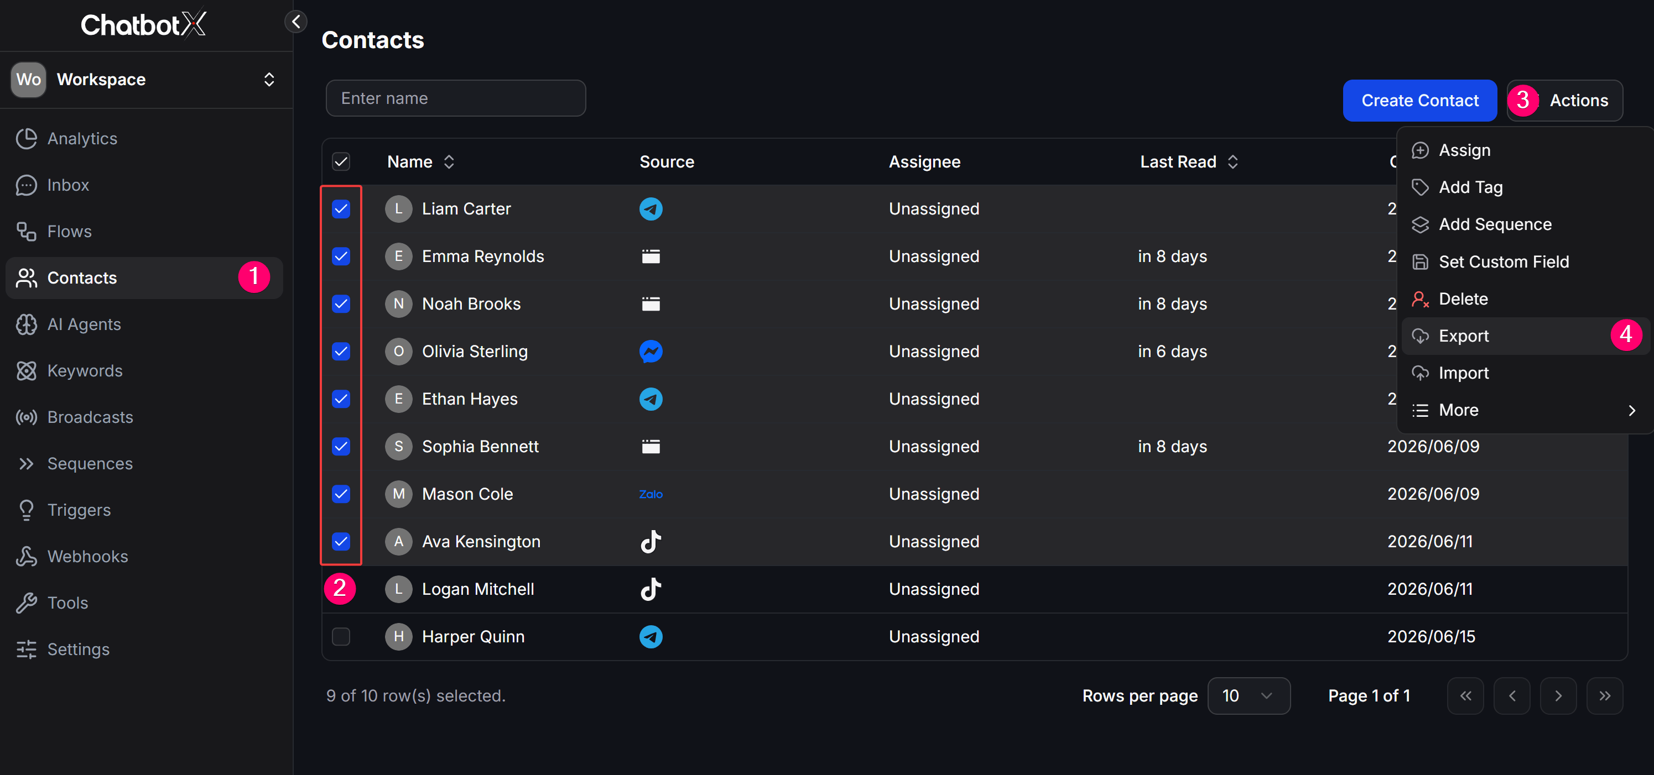Click Harper Quinn's Telegram source icon
Screen dimensions: 1654x775
pyautogui.click(x=651, y=636)
